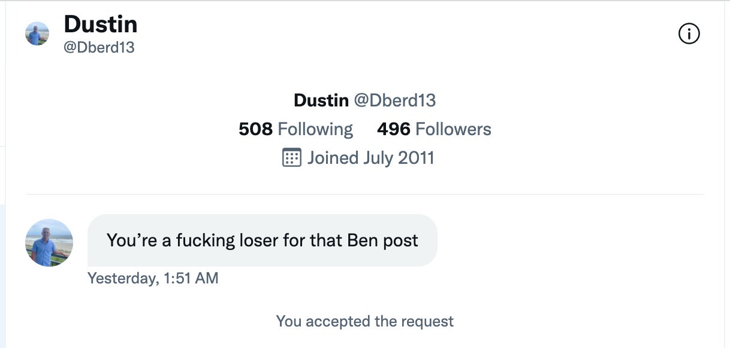Click the 496 followers count number
Viewport: 730px width, 348px height.
tap(394, 129)
